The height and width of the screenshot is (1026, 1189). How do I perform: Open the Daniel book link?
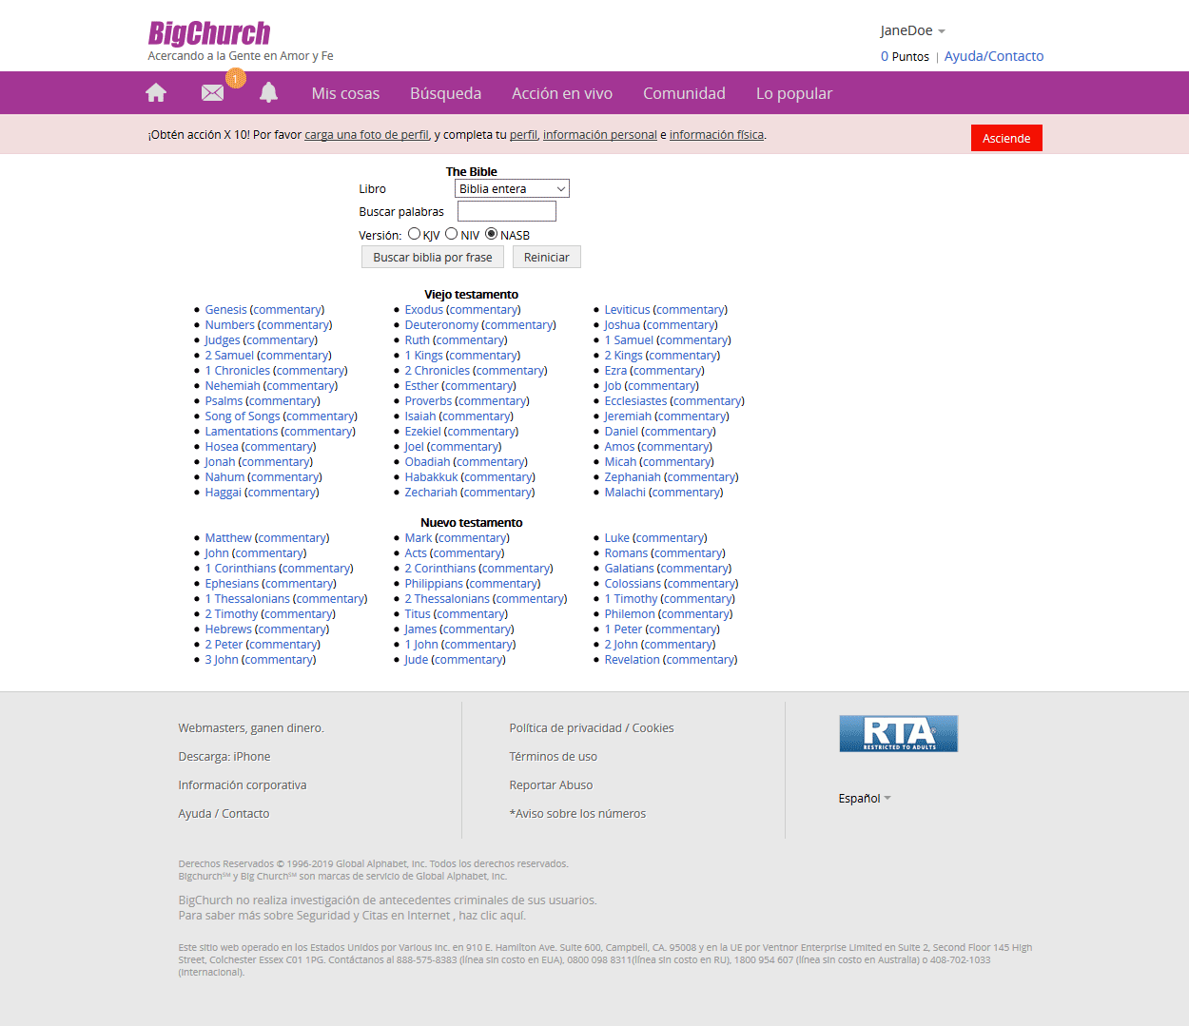tap(622, 432)
